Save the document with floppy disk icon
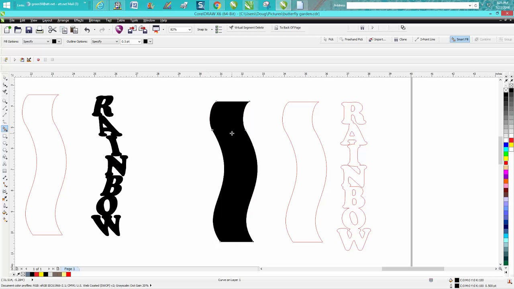The image size is (514, 289). click(29, 29)
